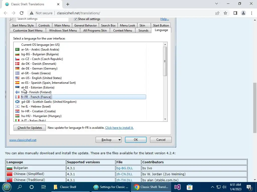Open the Context Menu tab
This screenshot has height=192, width=257.
122,30
